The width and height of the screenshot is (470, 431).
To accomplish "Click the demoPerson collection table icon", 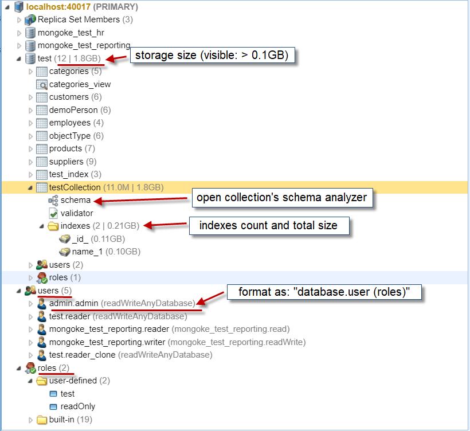I will click(42, 110).
